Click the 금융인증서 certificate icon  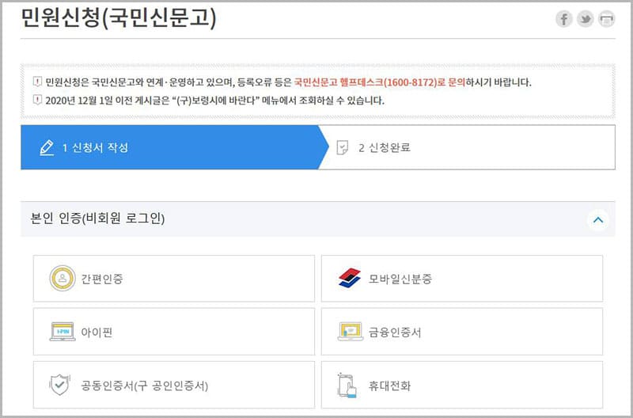coord(349,332)
